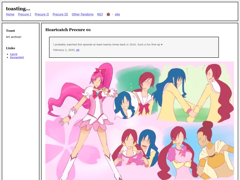This screenshot has width=240, height=180.
Task: Click the 'toasting...' site title
Action: [x=18, y=9]
